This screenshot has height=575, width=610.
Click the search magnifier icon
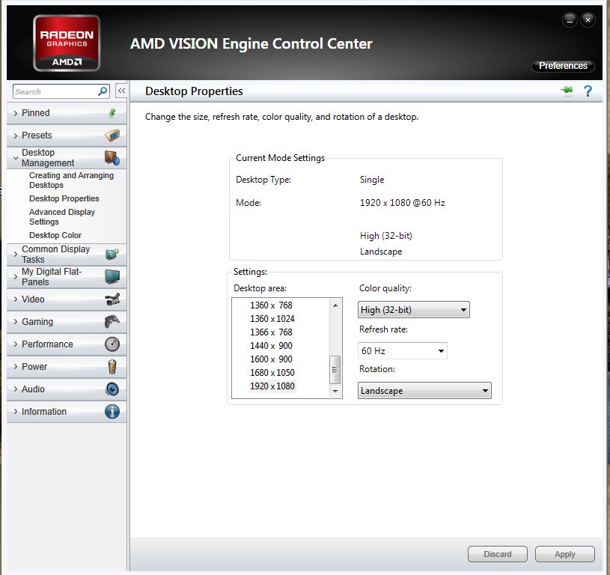(x=103, y=91)
